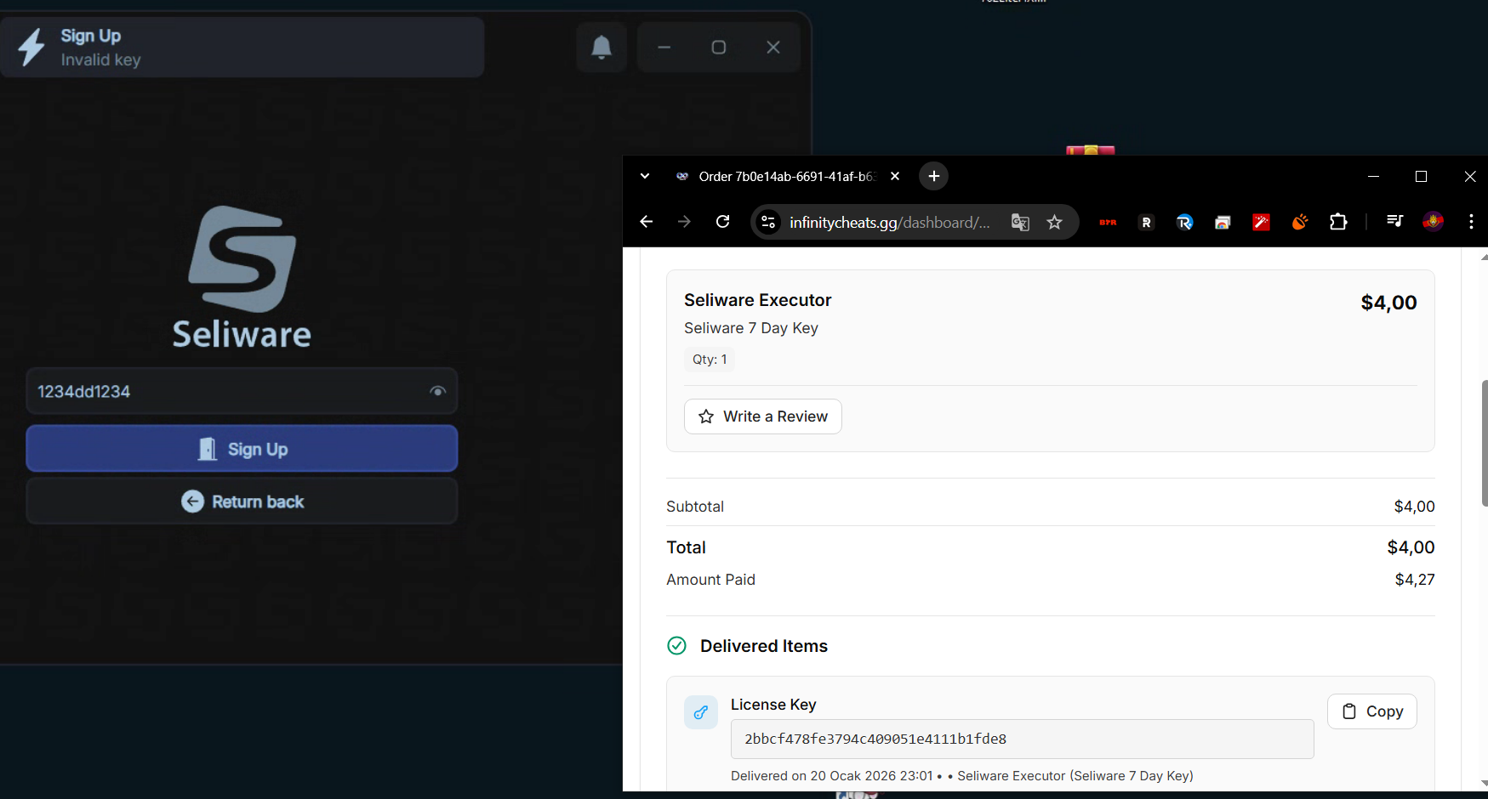Open the red BPR extension icon
The width and height of the screenshot is (1488, 799).
[x=1108, y=222]
